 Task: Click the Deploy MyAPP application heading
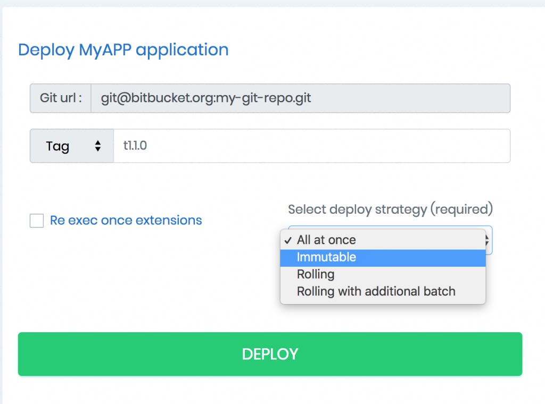click(x=123, y=50)
